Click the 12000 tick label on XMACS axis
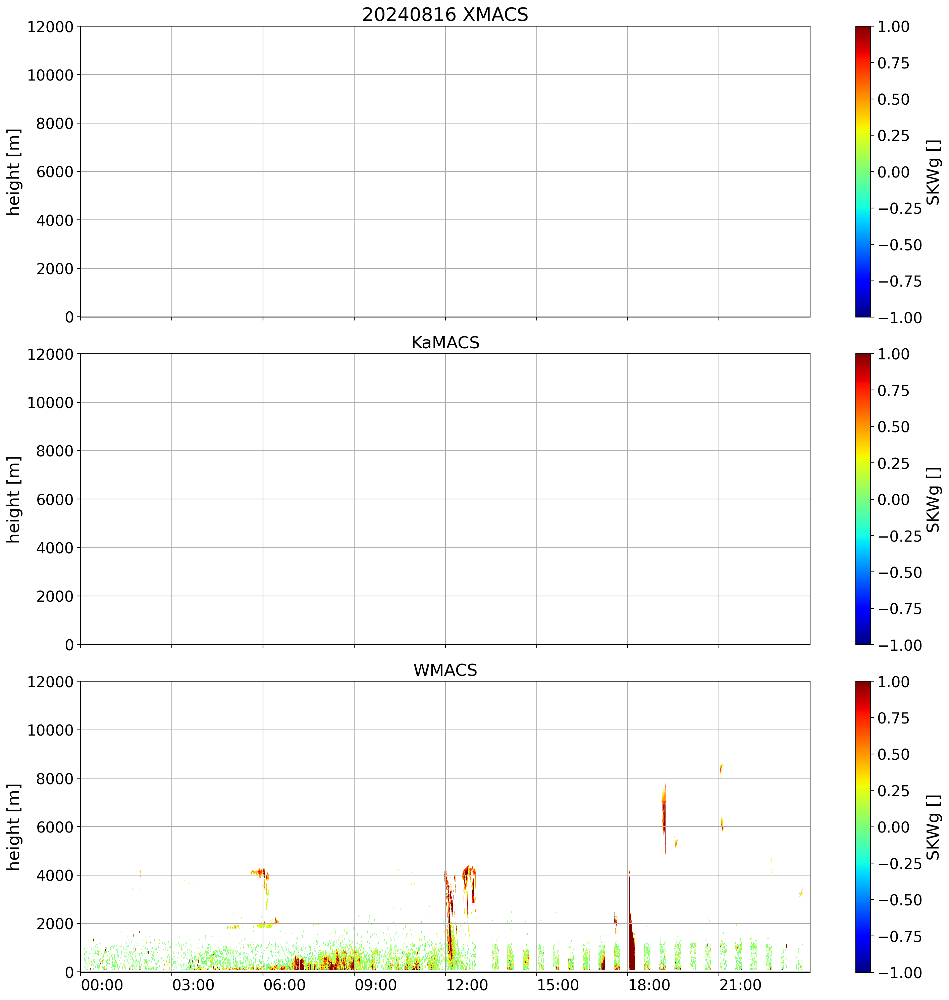The width and height of the screenshot is (949, 1000). pos(50,26)
